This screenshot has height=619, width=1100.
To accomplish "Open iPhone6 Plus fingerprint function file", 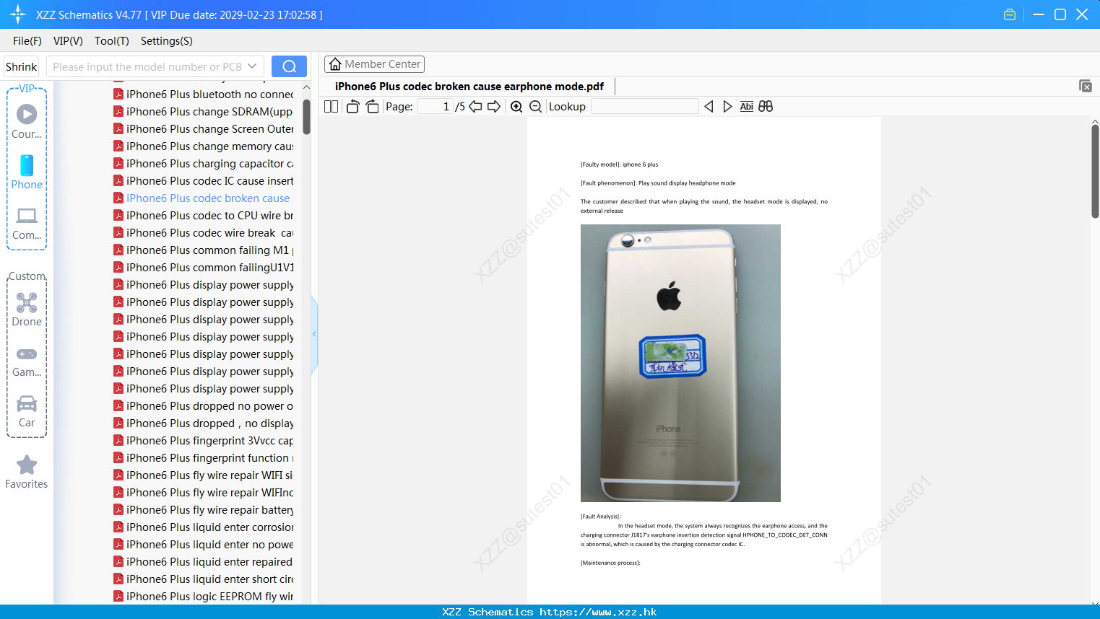I will [204, 458].
